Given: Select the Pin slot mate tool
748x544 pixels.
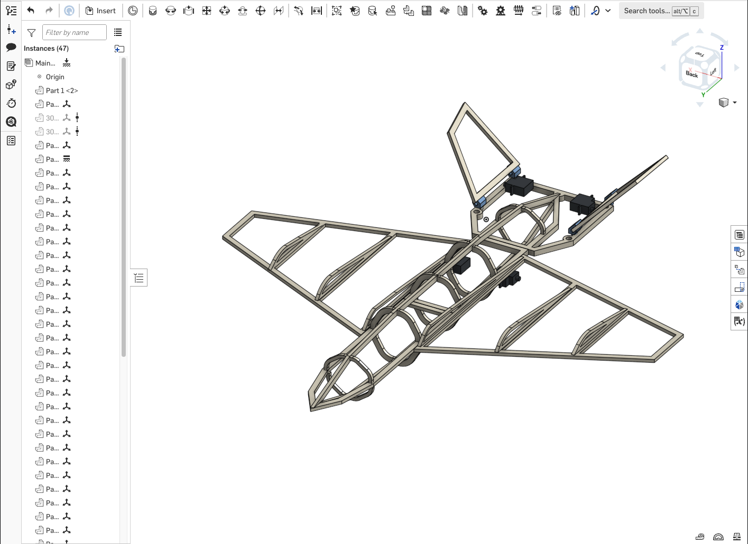Looking at the screenshot, I should [x=243, y=11].
